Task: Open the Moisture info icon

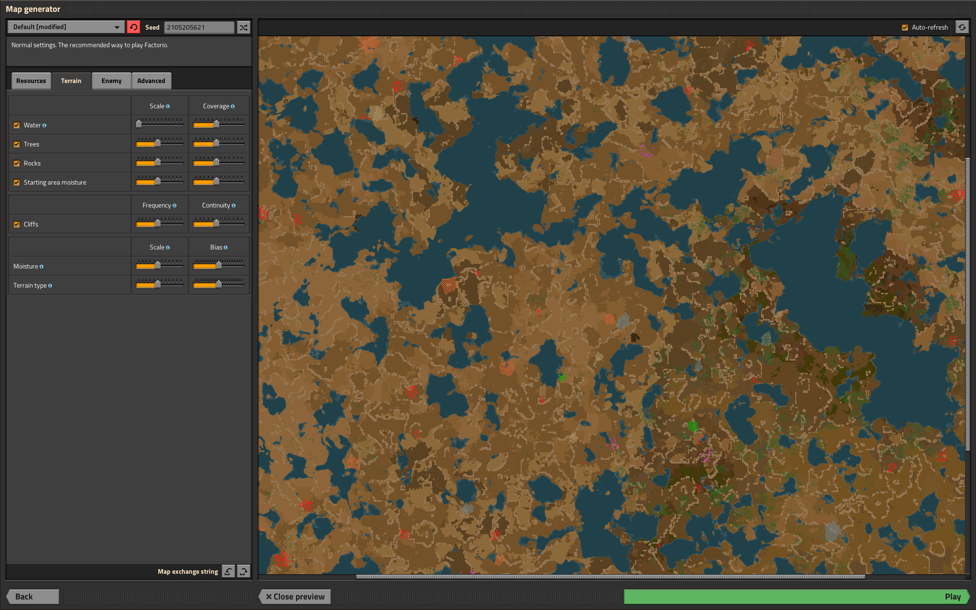Action: 41,267
